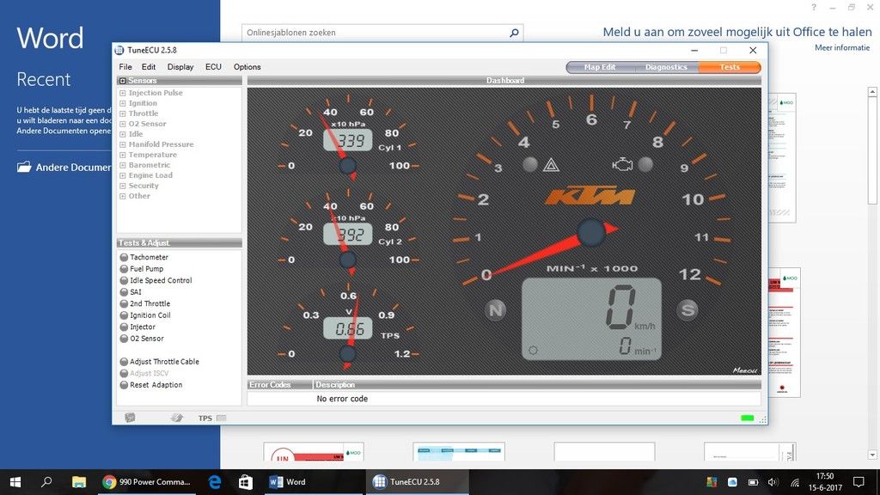Click the green connection indicator in TuneECU
Image resolution: width=880 pixels, height=495 pixels.
(747, 418)
